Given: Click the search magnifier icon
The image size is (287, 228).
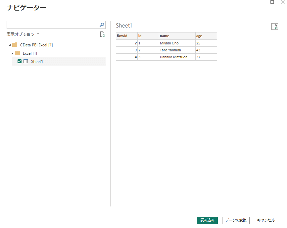Looking at the screenshot, I should pos(102,25).
